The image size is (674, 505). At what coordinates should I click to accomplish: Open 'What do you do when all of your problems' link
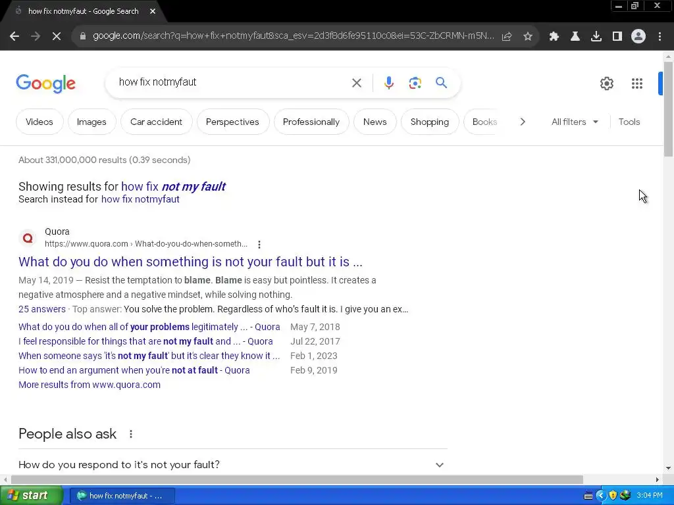[x=149, y=327]
